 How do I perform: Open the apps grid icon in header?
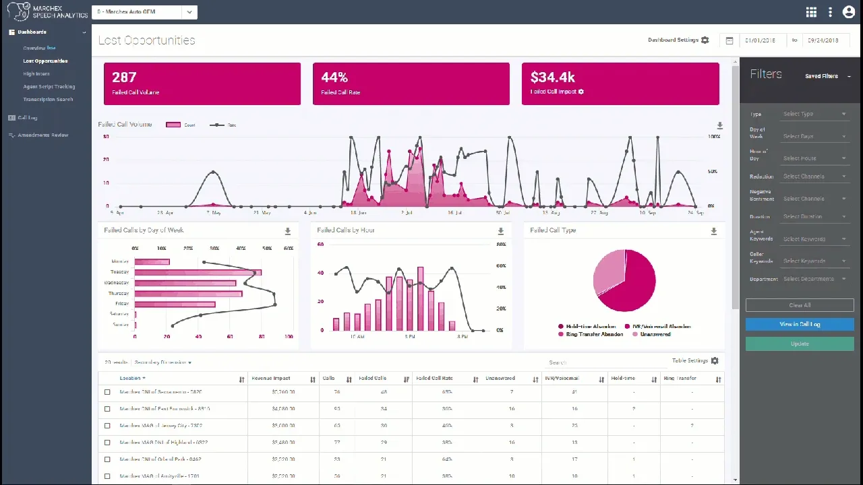[811, 12]
